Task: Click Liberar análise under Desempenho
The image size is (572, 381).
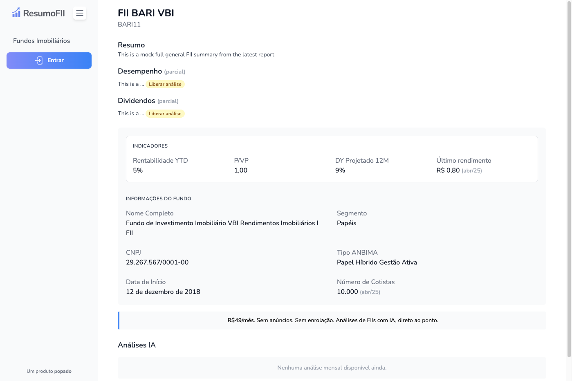Action: [x=165, y=84]
